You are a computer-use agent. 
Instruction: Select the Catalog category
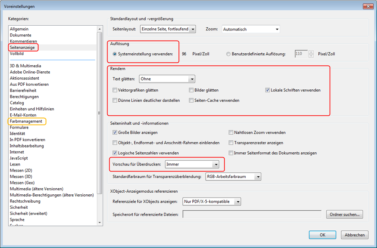17,103
